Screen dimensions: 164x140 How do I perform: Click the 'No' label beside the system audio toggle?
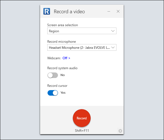click(x=63, y=75)
